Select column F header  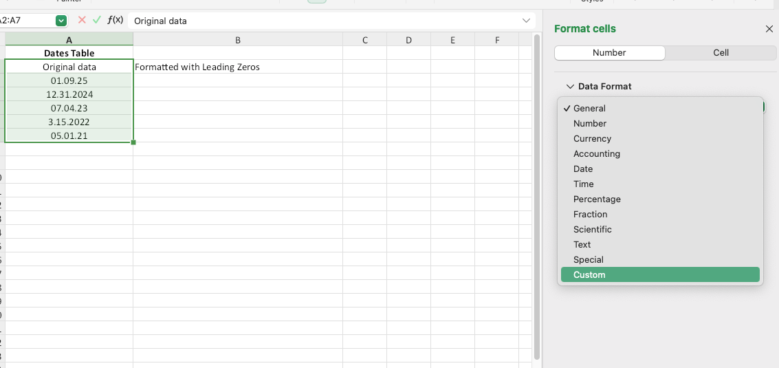pyautogui.click(x=497, y=40)
